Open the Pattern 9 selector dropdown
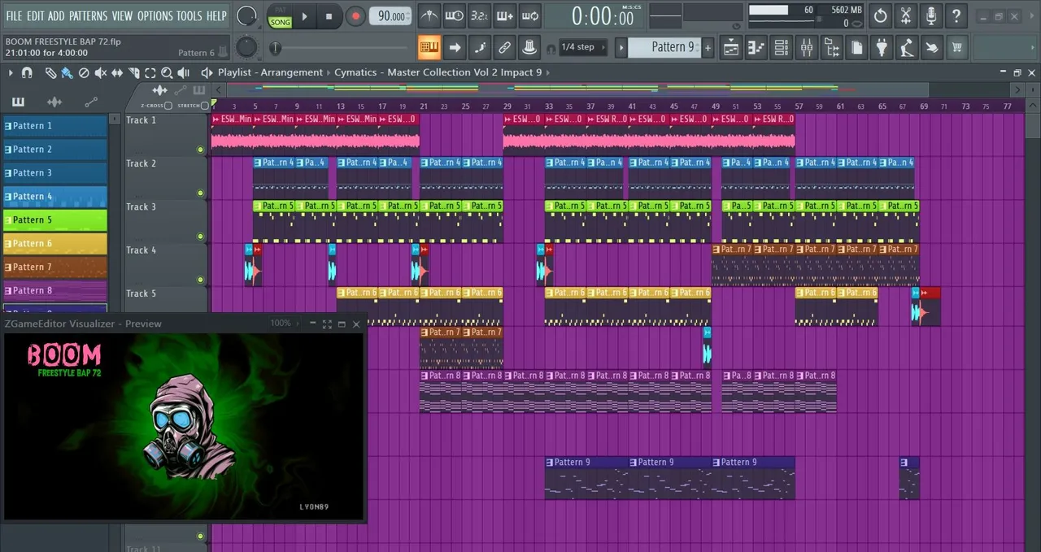 coord(664,47)
